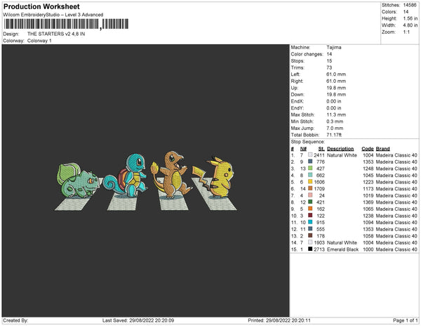This screenshot has height=326, width=421.
Task: Pick the white swatch beside stitch count 1903
Action: click(x=310, y=242)
